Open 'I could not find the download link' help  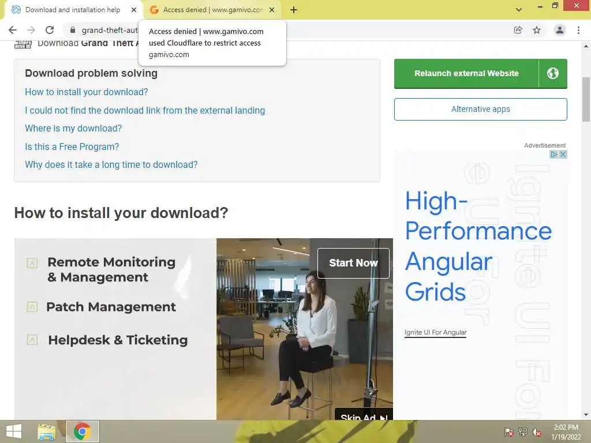[x=145, y=110]
